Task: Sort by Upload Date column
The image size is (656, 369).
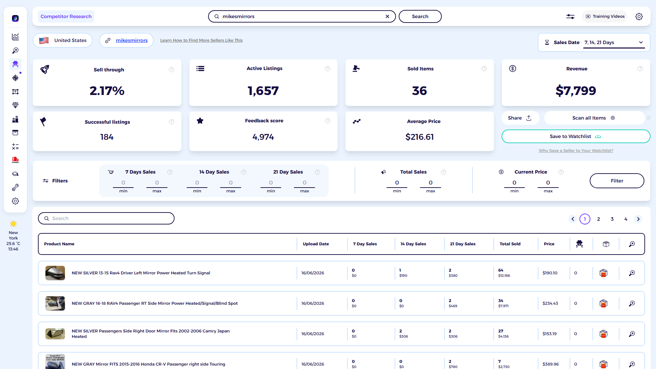Action: tap(316, 244)
